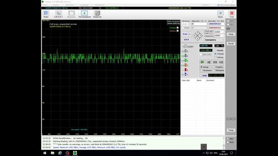Click the white fastest-block indicator showing 122097
The image size is (278, 156).
pyautogui.click(x=185, y=46)
